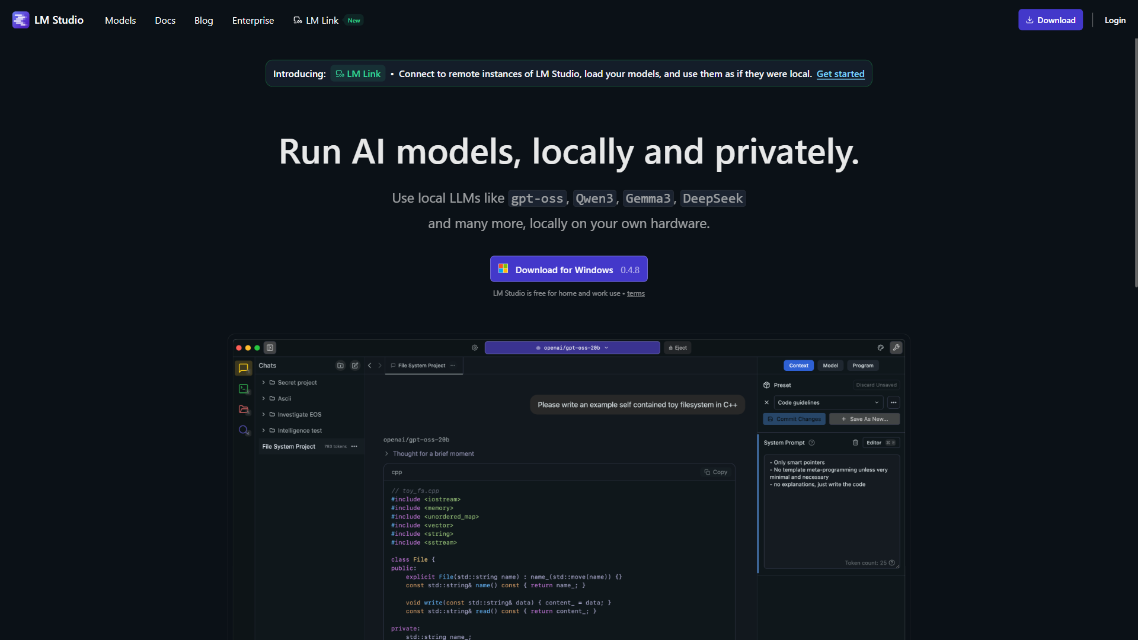
Task: Open the gear settings icon beside model selector
Action: pyautogui.click(x=475, y=348)
